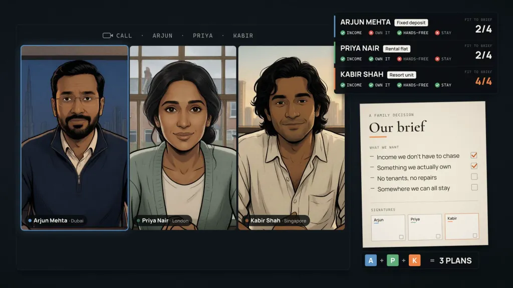Click Kabir Shah's green INCOME check icon
The height and width of the screenshot is (288, 513).
point(343,85)
